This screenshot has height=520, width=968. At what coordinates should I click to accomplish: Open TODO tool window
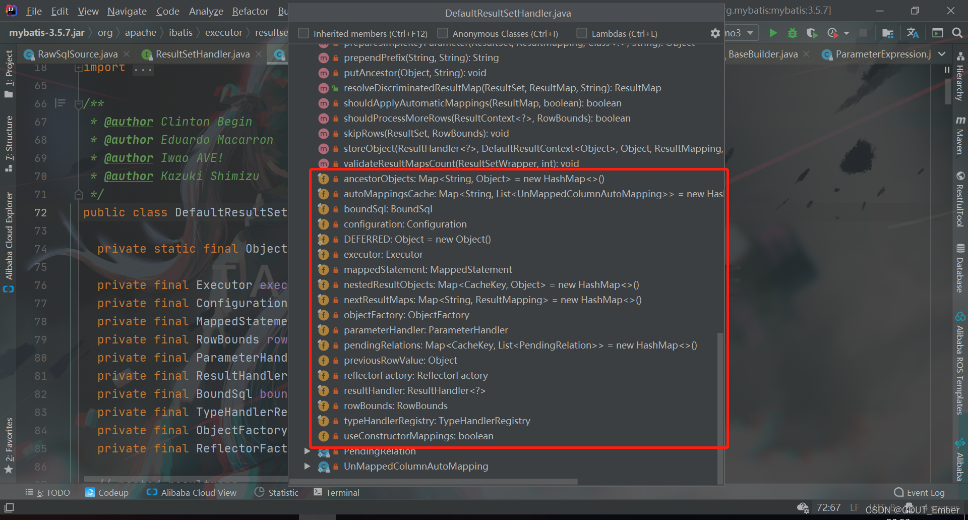[x=48, y=492]
